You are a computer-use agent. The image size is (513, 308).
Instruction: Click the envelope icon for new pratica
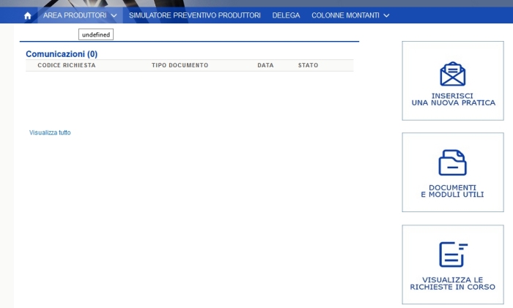tap(452, 74)
